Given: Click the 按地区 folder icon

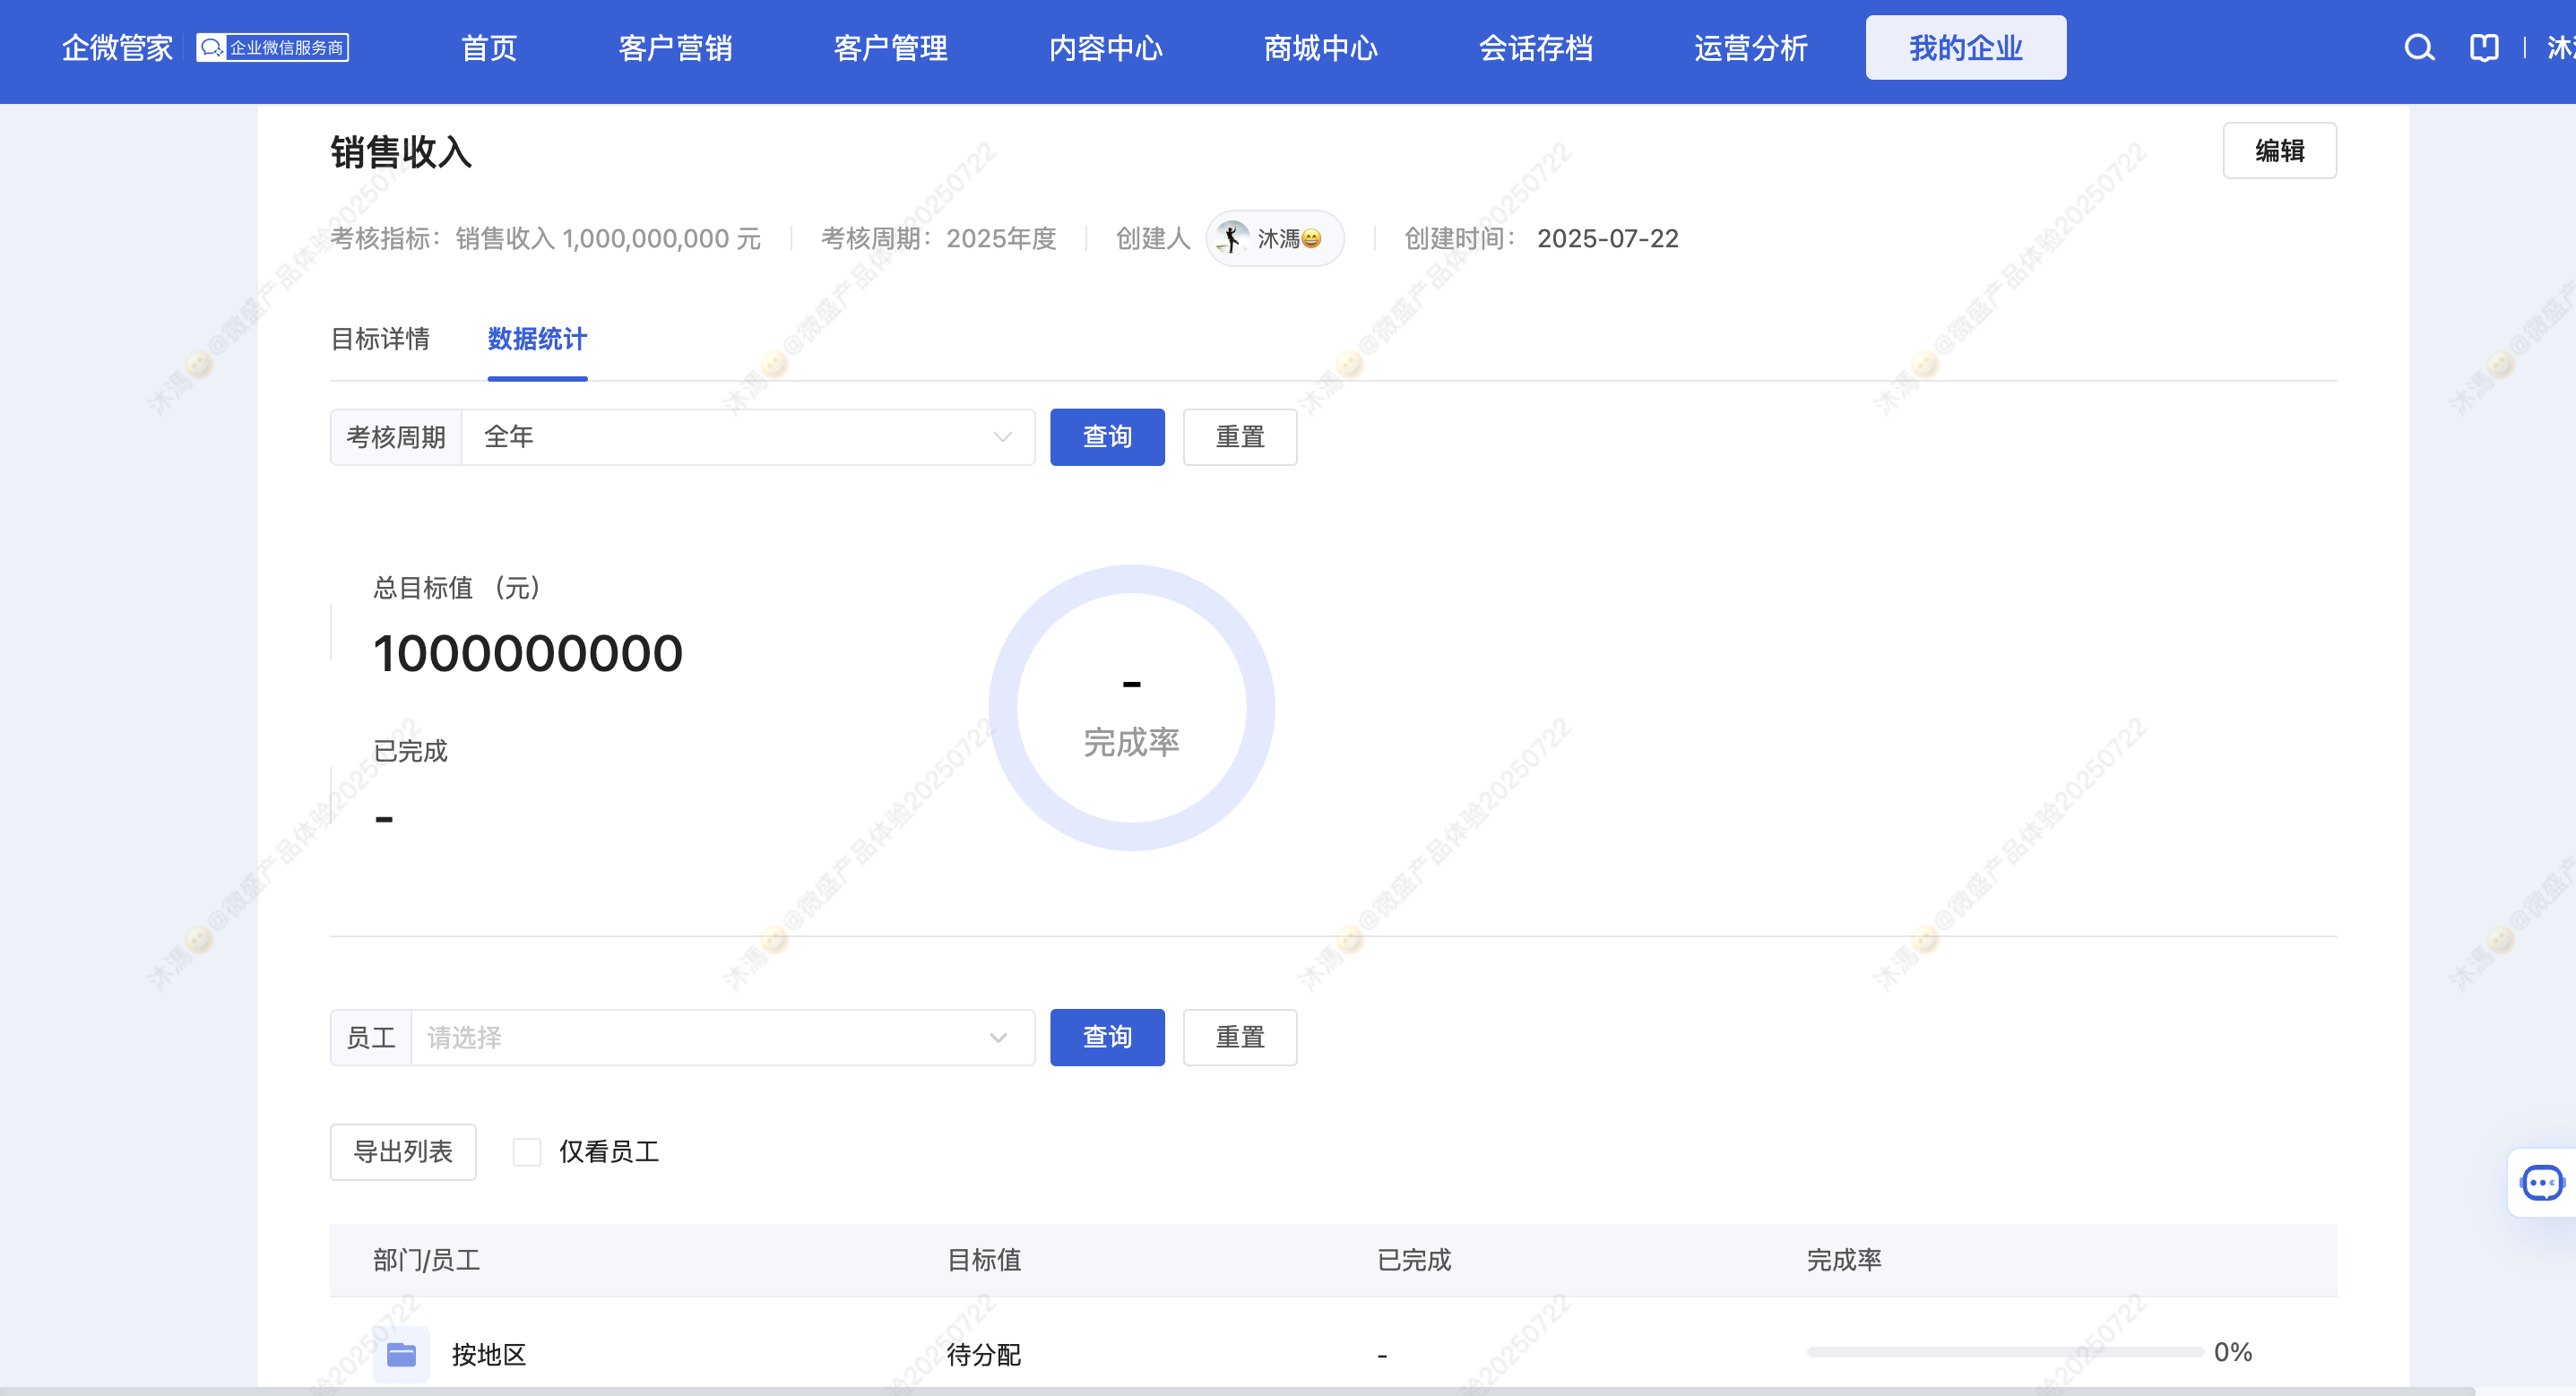Looking at the screenshot, I should coord(401,1354).
